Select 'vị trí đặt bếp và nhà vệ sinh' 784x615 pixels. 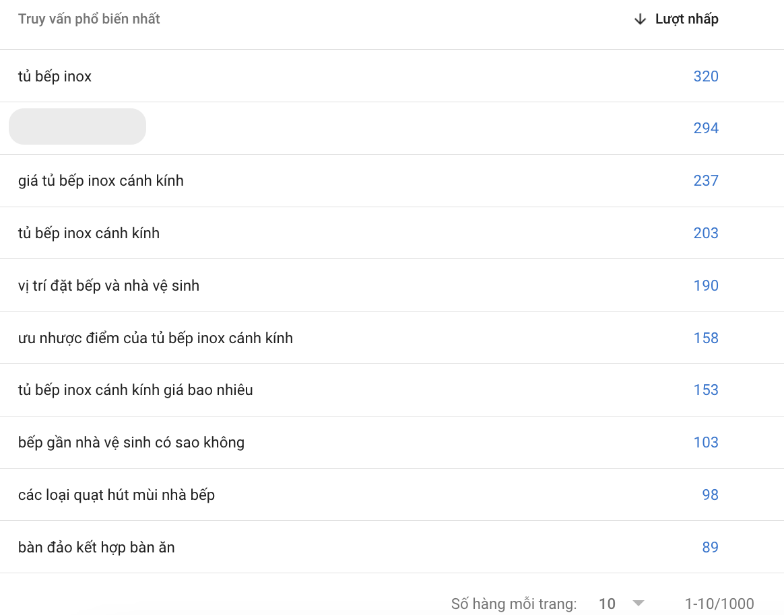pos(108,286)
